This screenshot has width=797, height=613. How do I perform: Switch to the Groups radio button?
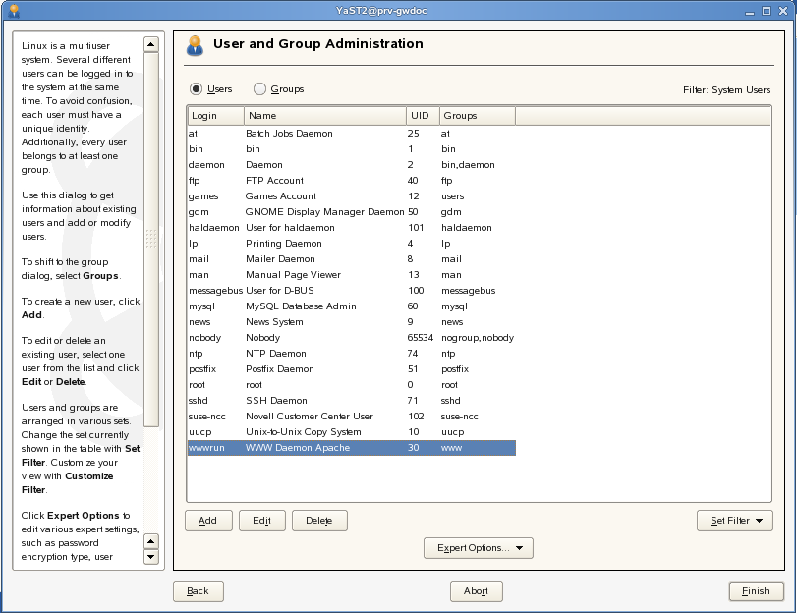[x=260, y=89]
